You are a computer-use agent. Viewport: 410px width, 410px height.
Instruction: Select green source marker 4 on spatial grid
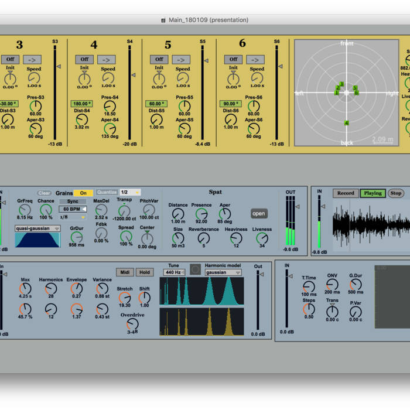coord(347,123)
